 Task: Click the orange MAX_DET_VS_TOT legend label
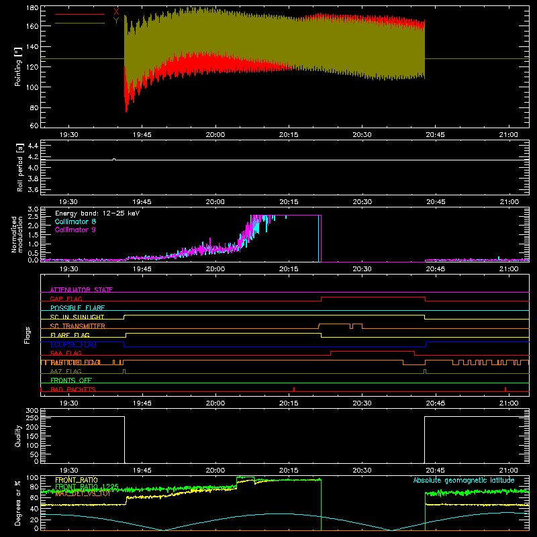pos(83,493)
